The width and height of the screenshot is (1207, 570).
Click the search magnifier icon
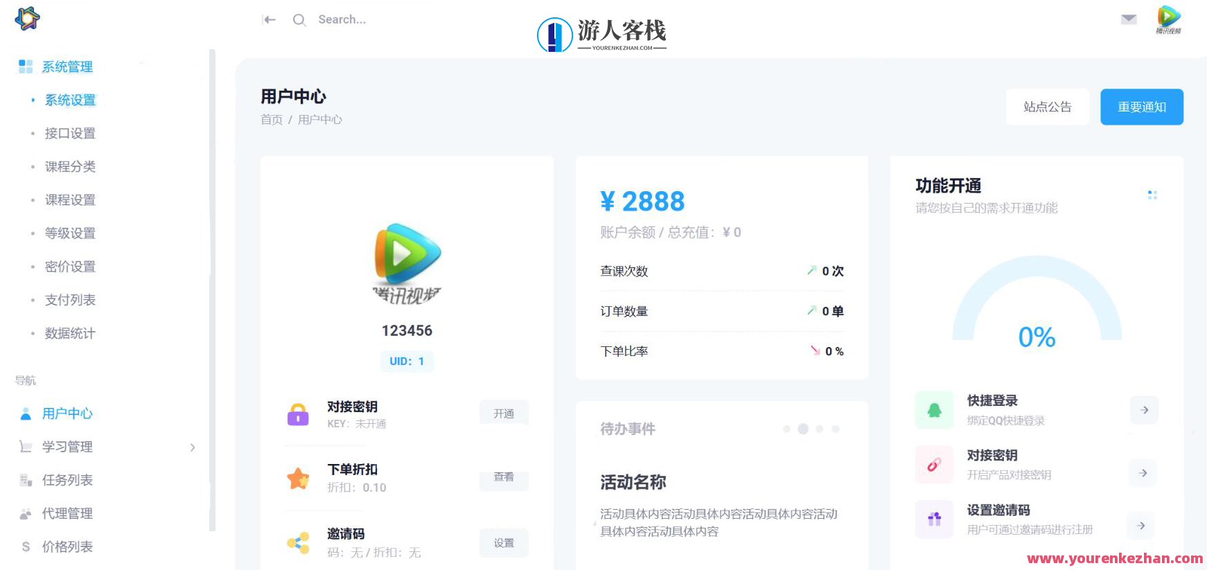click(299, 20)
